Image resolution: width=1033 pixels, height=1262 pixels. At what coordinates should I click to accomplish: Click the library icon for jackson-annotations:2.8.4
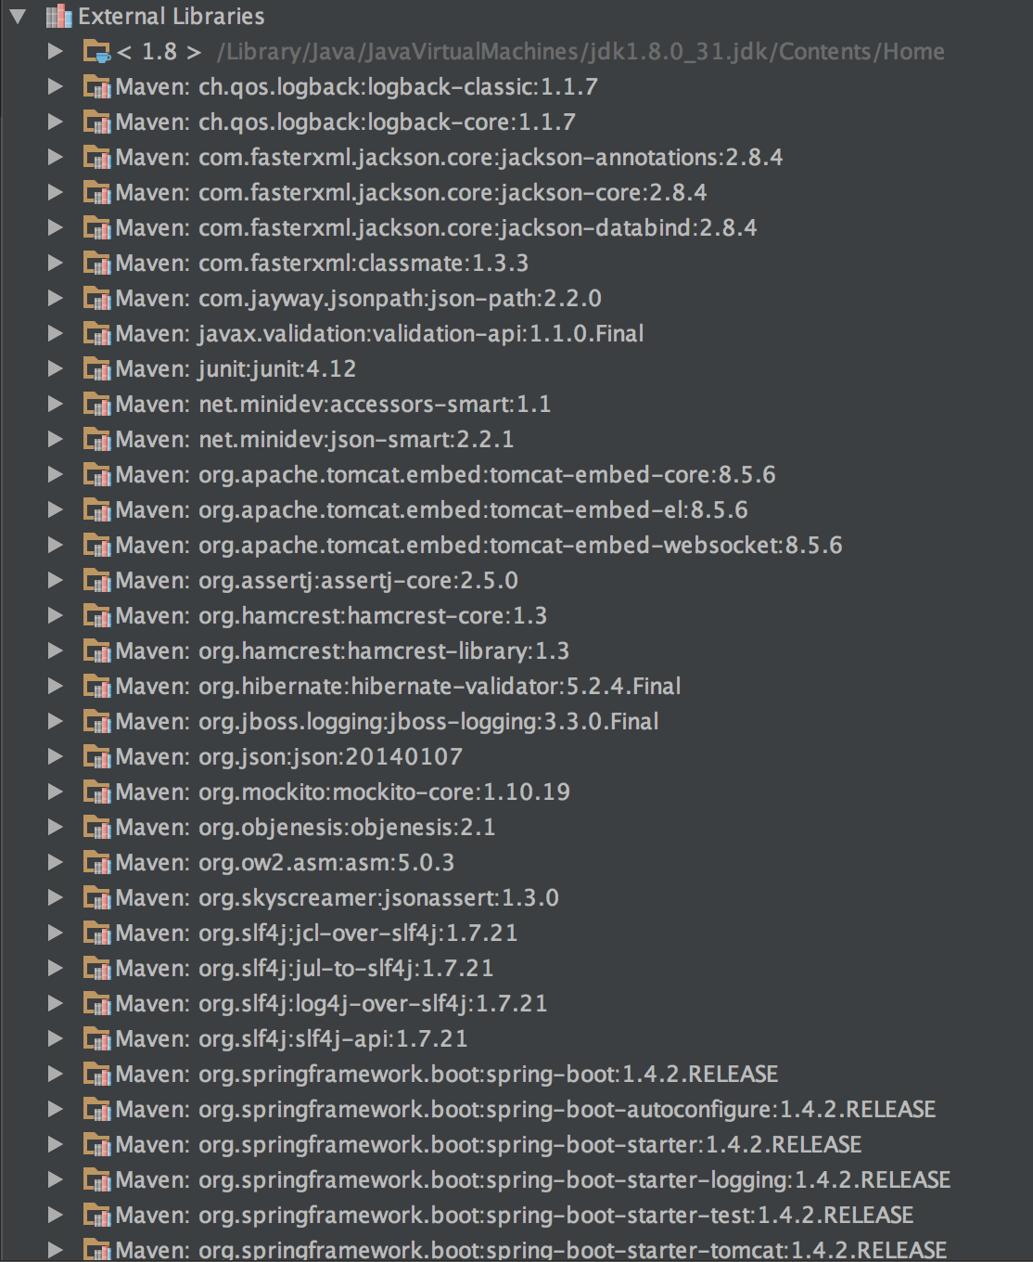(x=96, y=158)
